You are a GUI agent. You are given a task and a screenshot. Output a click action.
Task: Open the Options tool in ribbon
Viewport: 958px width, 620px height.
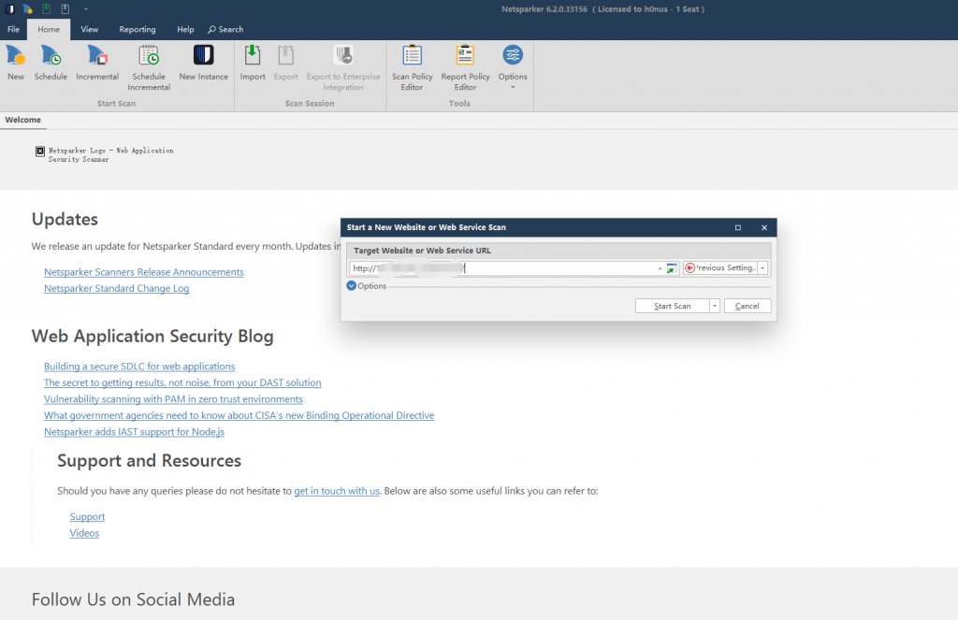[x=513, y=66]
